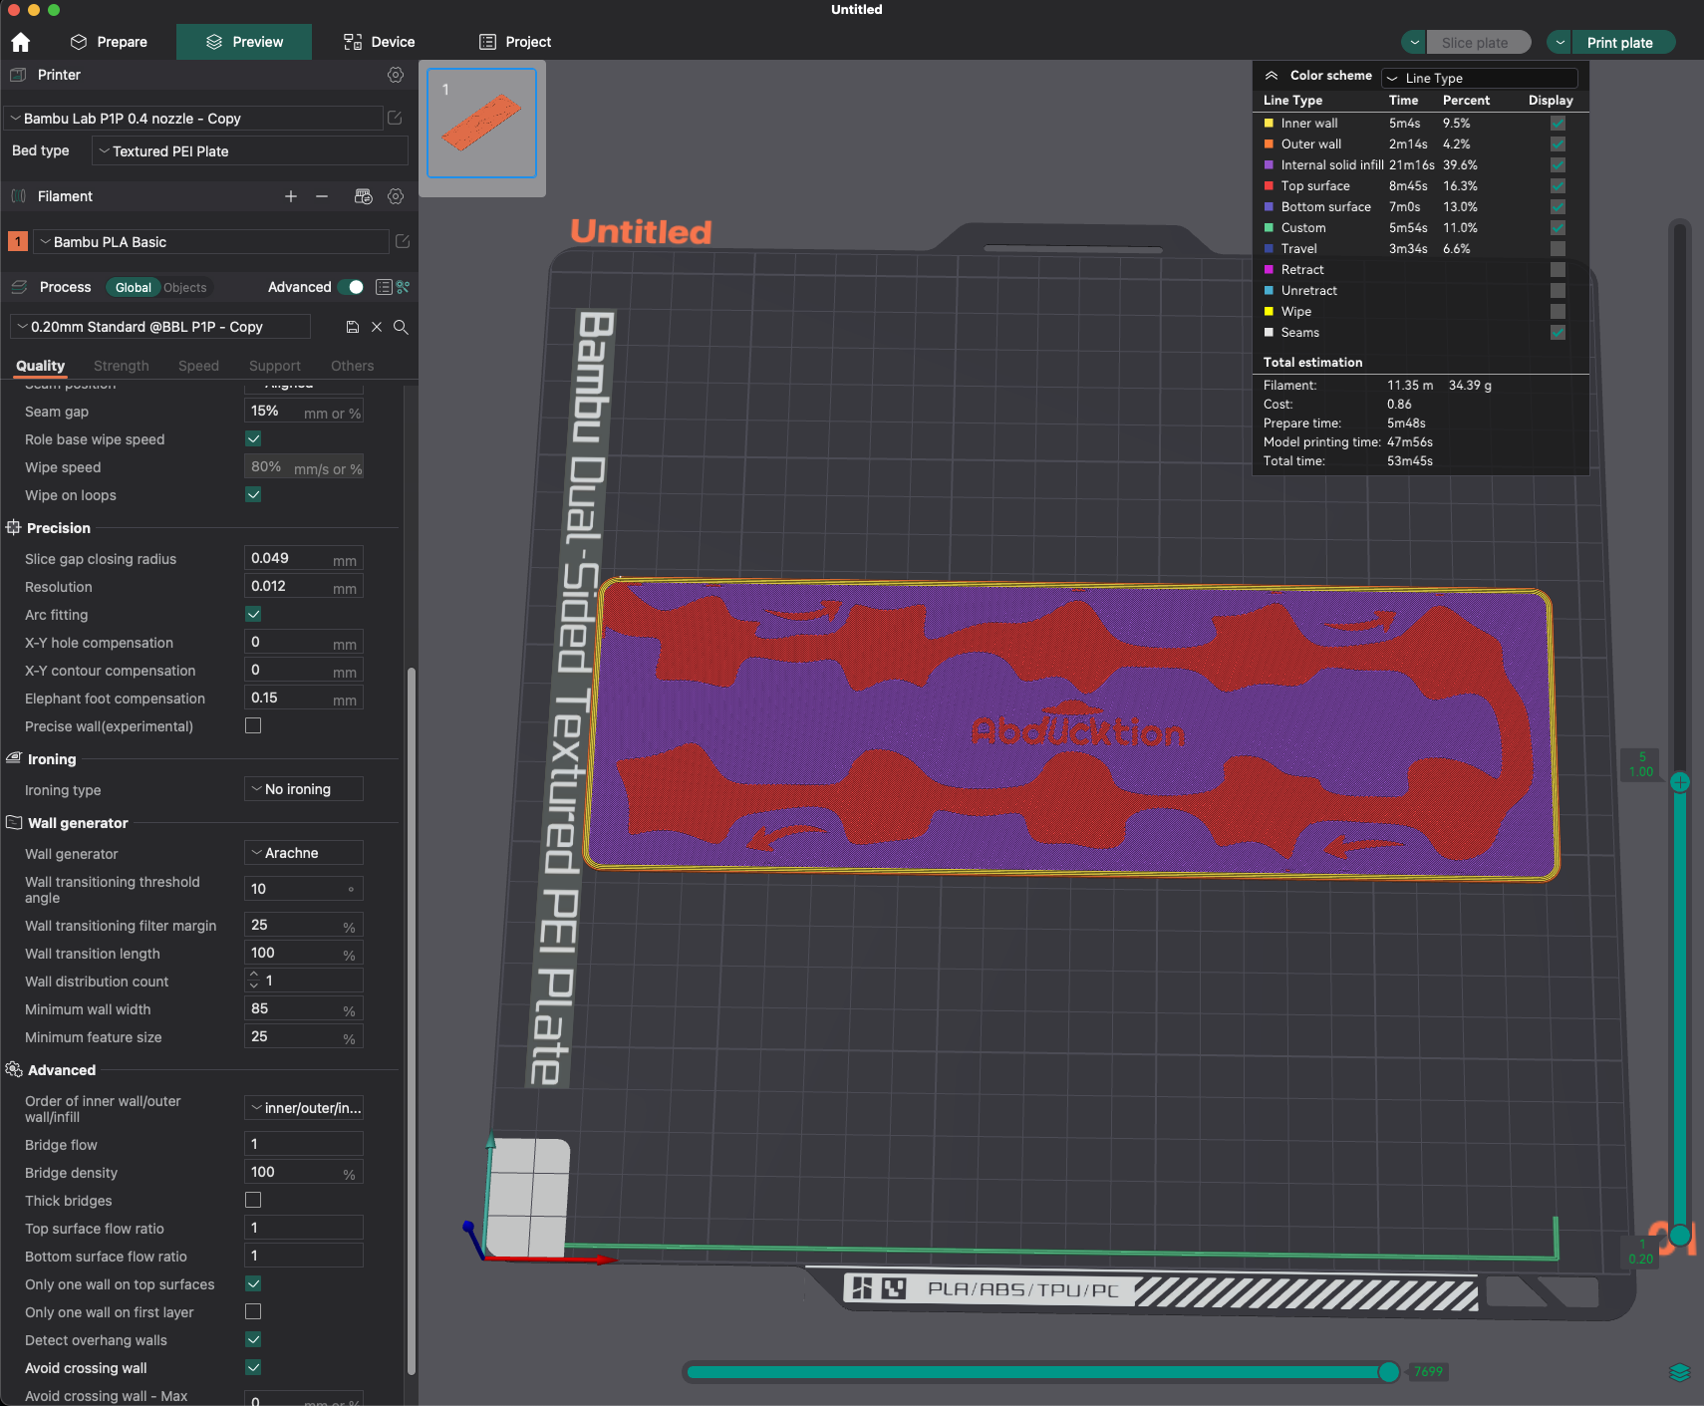Click the 3D orientation view cube

coord(529,1199)
